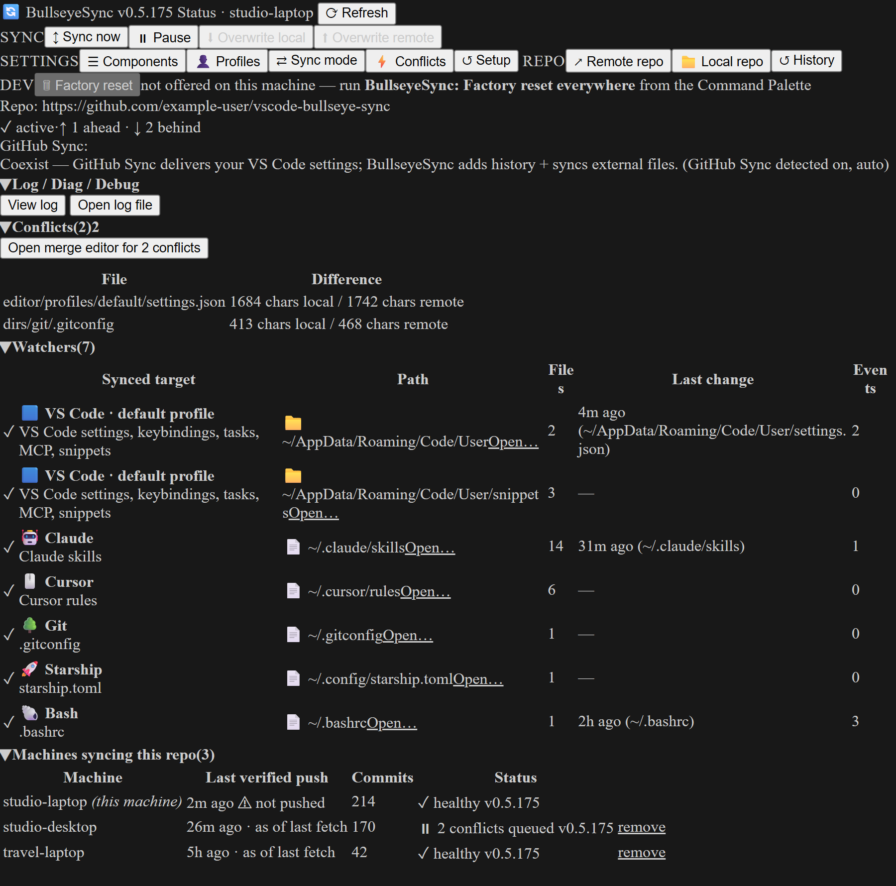The height and width of the screenshot is (886, 896).
Task: Click the Claude robot icon
Action: coord(30,538)
